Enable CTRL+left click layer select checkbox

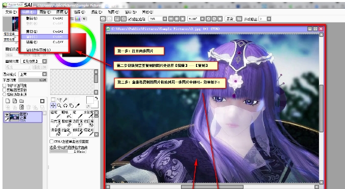pyautogui.click(x=52, y=141)
